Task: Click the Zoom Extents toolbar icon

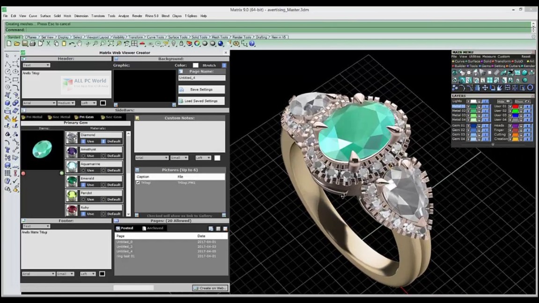Action: 111,44
